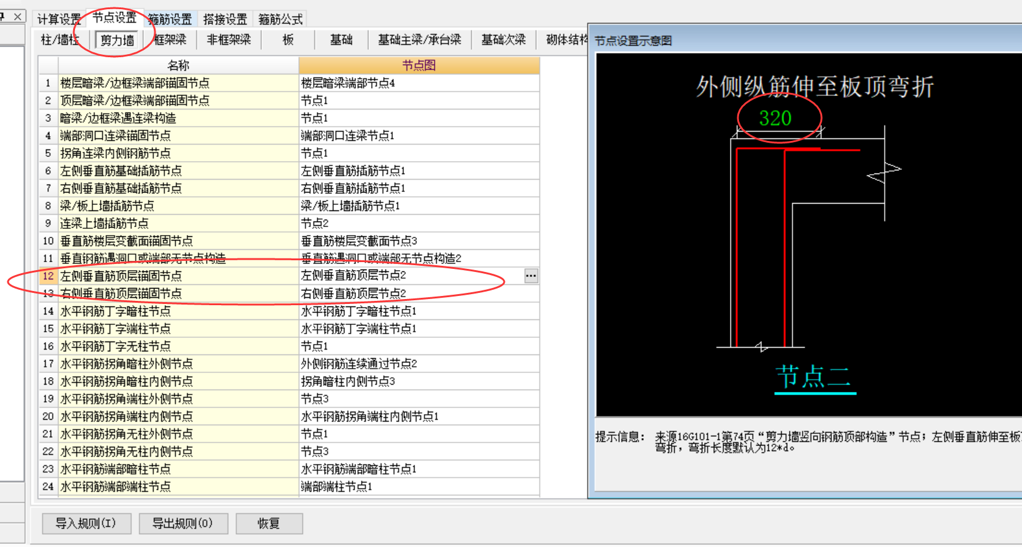
Task: Select row 右侧垂直筋基础插筋节点
Action: coord(178,188)
